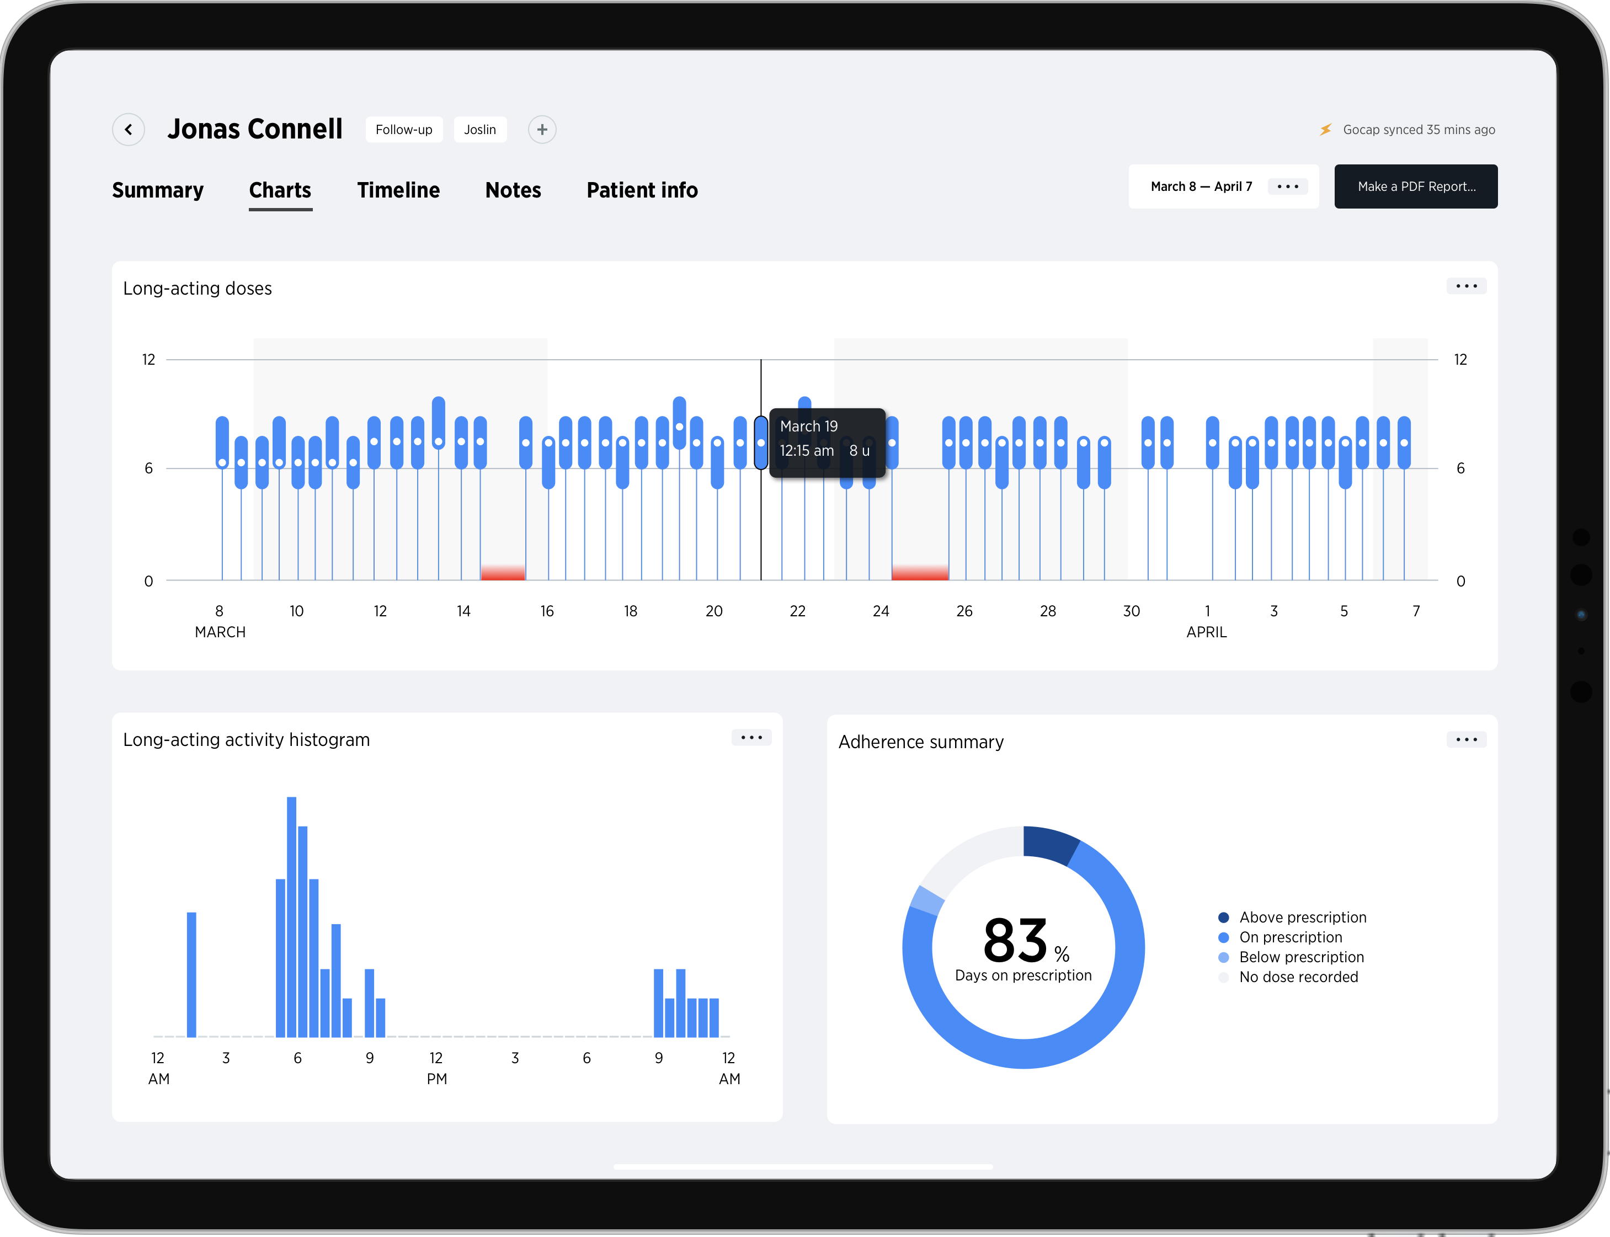Select the highlighted March 19 dose bar

[760, 442]
